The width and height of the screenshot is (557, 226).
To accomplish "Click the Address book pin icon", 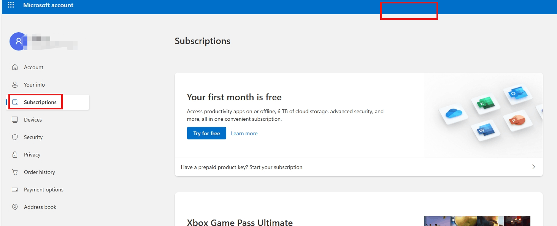I will pos(15,207).
